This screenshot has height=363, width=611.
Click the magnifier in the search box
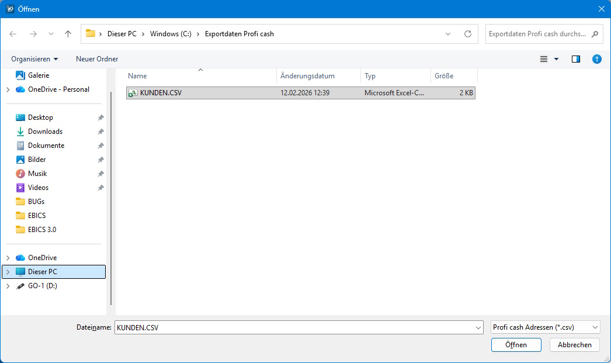click(x=593, y=34)
